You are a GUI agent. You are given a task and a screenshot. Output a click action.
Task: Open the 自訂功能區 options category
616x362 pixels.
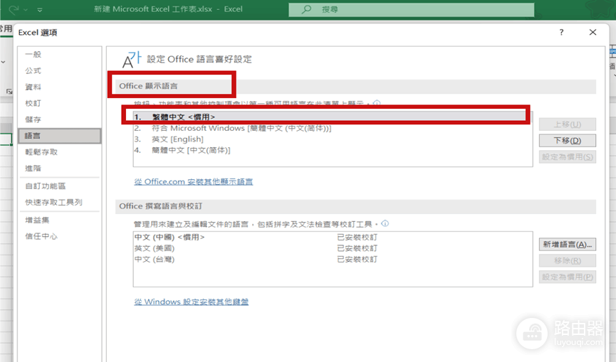pos(46,186)
